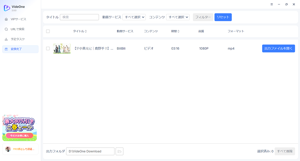Click the browse folder icon
Screen dimensions: 300x161
point(120,151)
